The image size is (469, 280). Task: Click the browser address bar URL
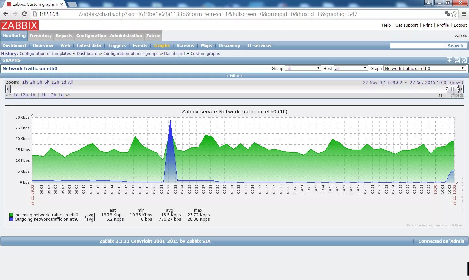198,14
